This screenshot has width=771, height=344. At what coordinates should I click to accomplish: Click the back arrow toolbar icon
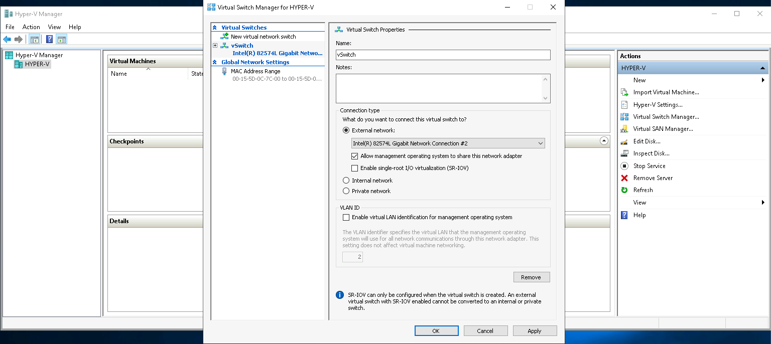(x=7, y=39)
